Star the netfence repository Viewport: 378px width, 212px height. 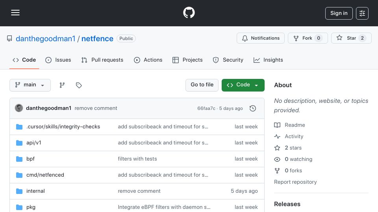(x=351, y=38)
